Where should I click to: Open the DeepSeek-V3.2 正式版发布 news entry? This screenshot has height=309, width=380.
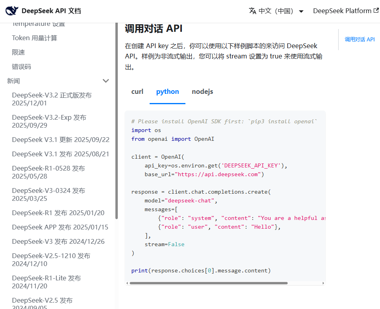point(52,99)
